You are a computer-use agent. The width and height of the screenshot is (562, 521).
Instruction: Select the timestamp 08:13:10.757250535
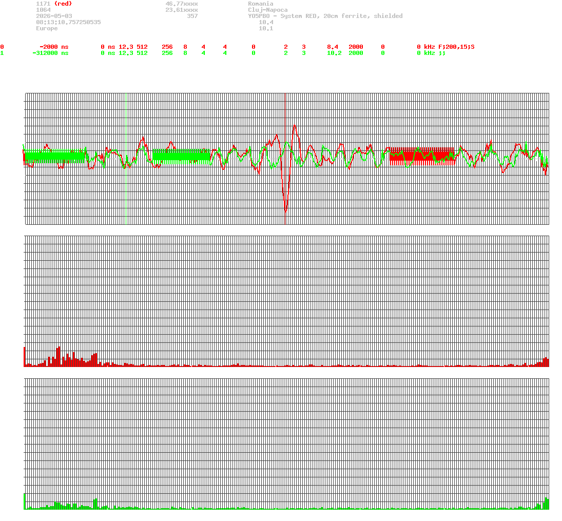pos(68,22)
